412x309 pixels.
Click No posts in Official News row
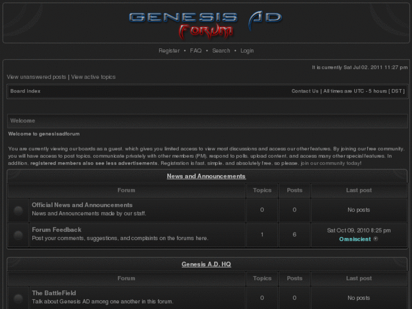pos(359,210)
